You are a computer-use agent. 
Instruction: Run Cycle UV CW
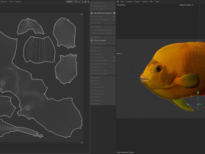pyautogui.click(x=103, y=91)
